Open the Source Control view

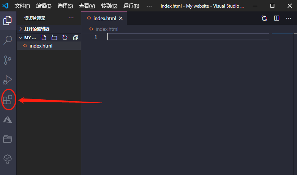click(x=8, y=60)
